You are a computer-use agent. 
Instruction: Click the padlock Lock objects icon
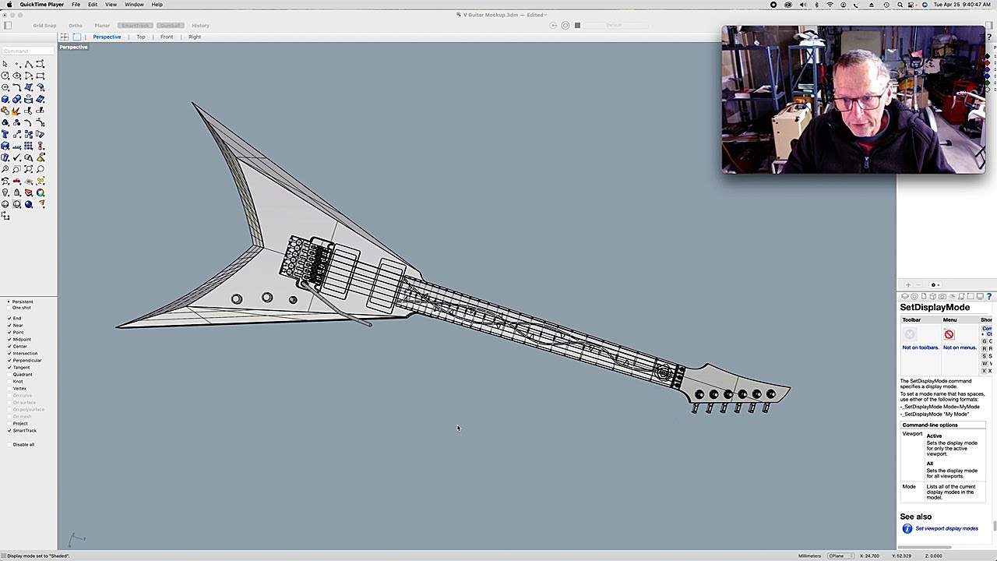pyautogui.click(x=16, y=192)
